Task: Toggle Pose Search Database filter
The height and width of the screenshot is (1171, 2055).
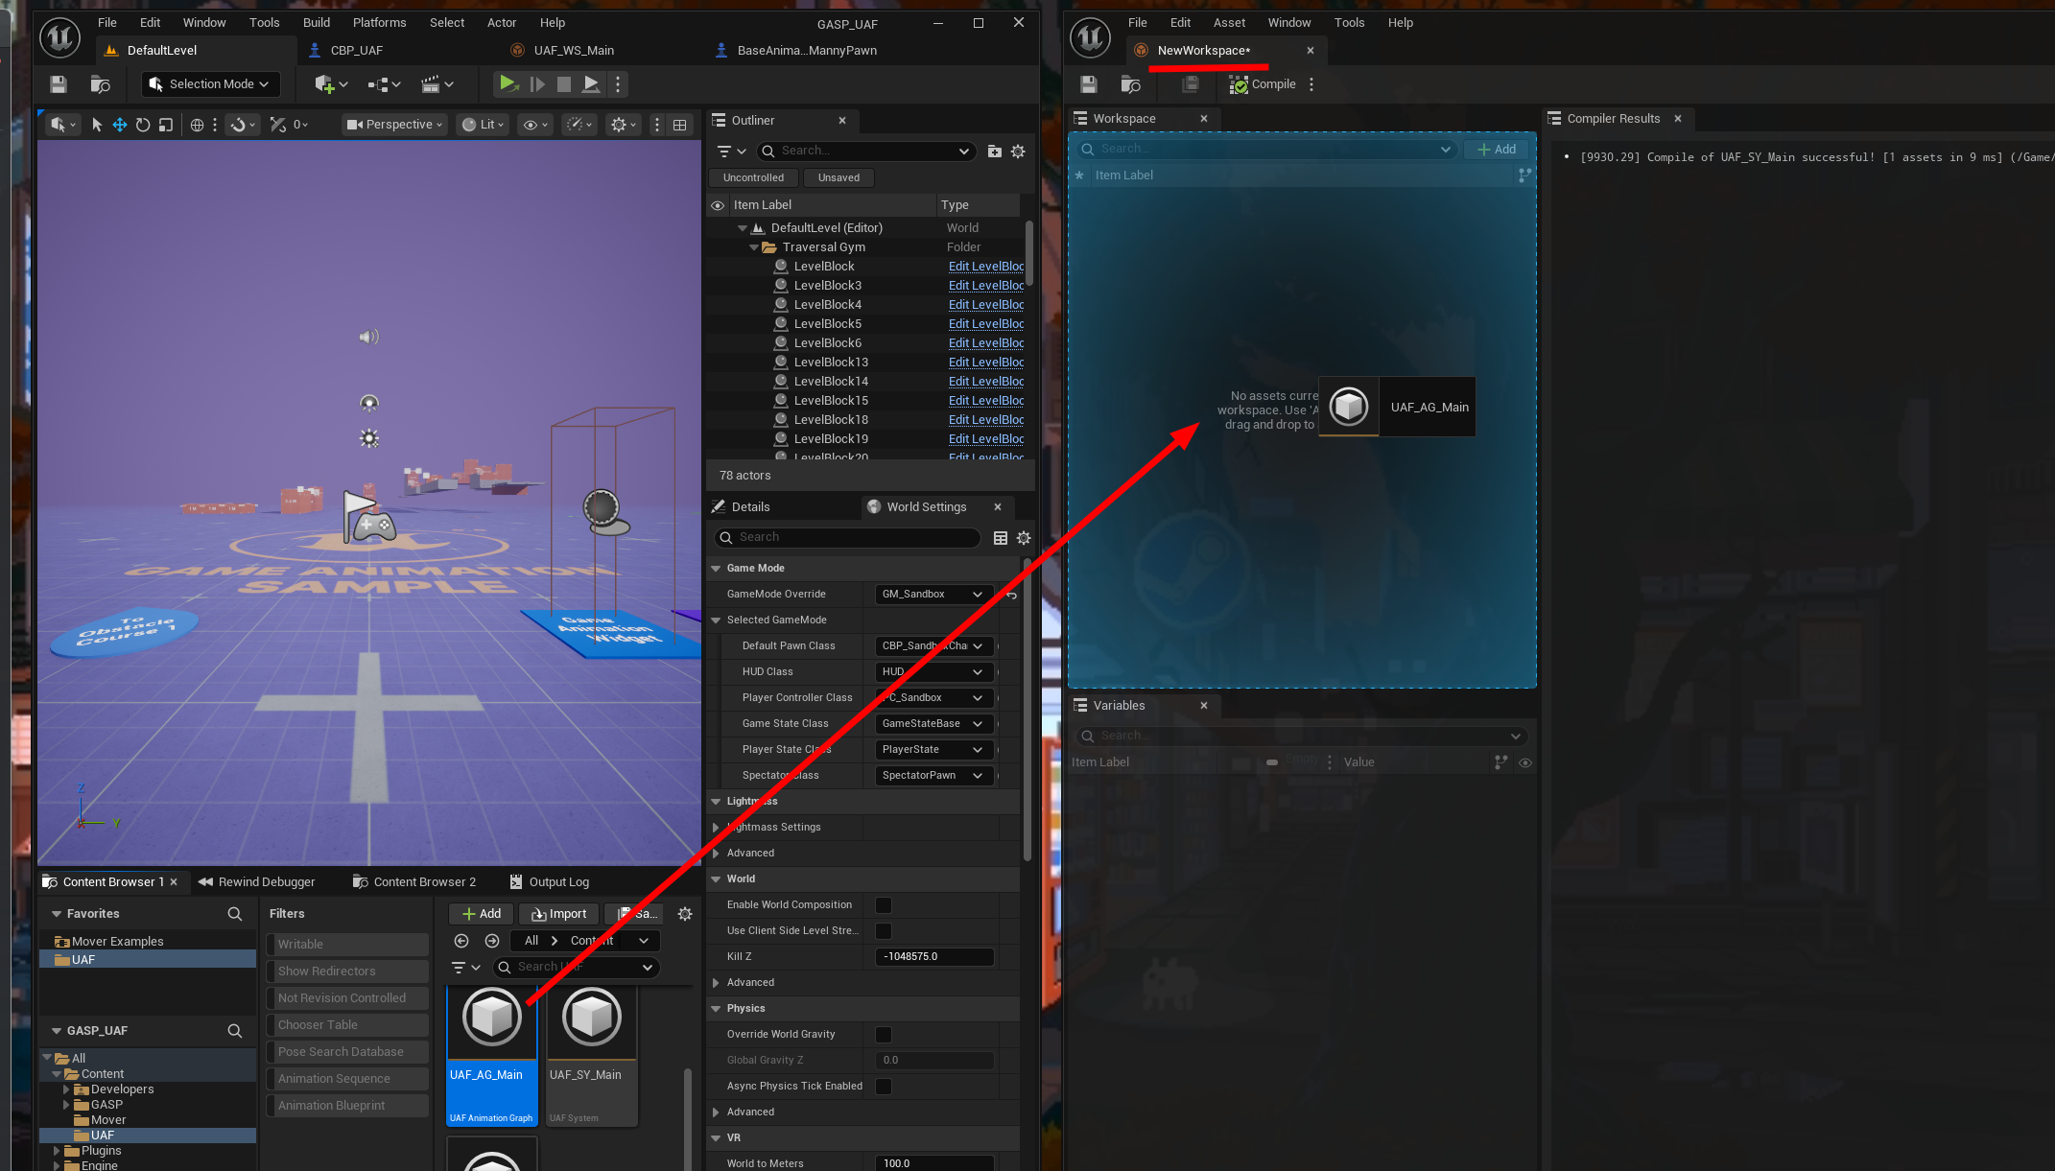Action: (x=347, y=1052)
